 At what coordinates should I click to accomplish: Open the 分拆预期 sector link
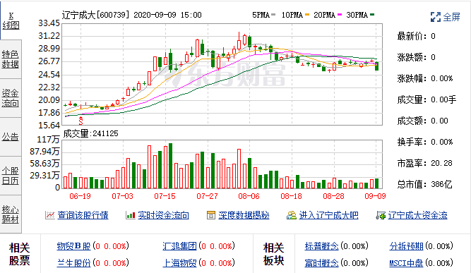[x=407, y=246]
